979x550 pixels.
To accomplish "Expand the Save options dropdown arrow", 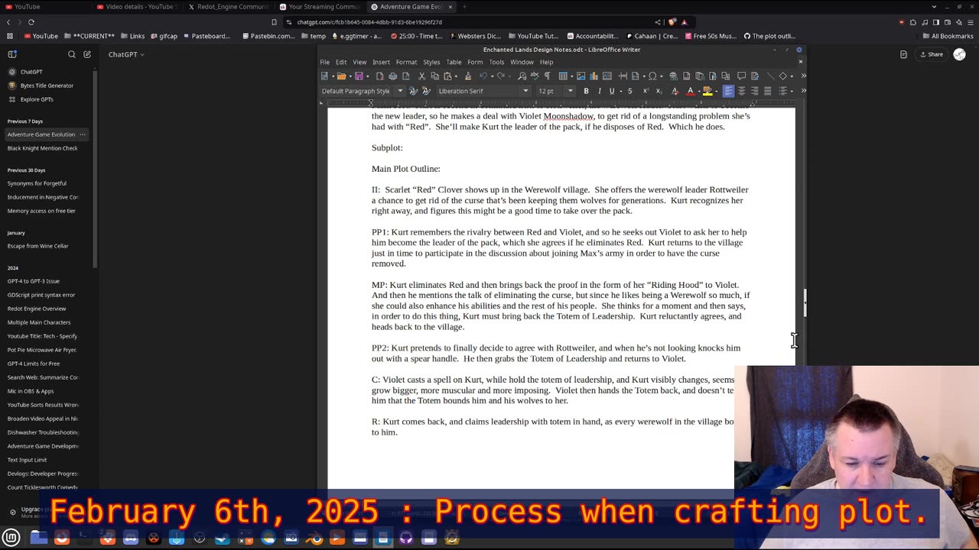I will pos(367,76).
